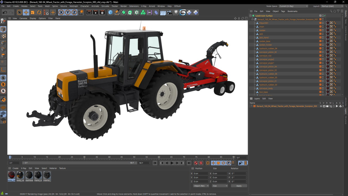Play the animation forward
Screen dimensions: 348x196
(172, 163)
